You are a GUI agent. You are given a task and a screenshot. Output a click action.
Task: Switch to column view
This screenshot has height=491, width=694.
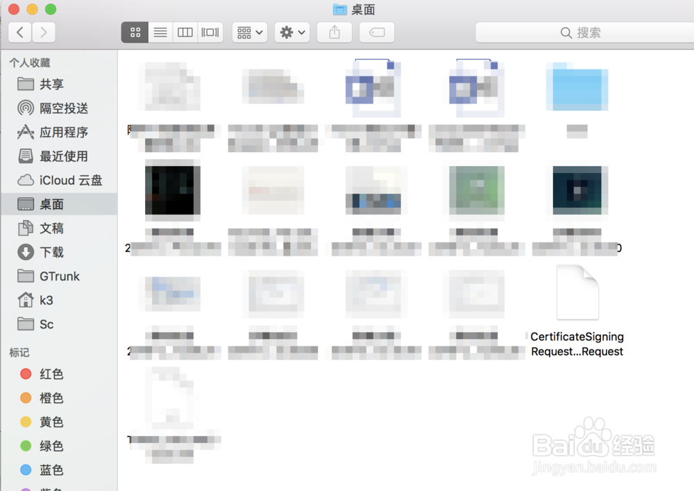(x=185, y=33)
